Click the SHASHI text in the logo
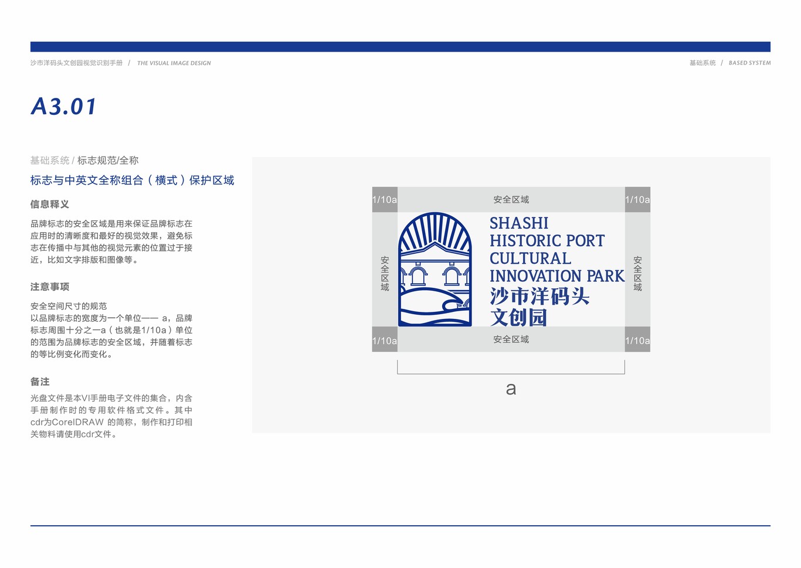This screenshot has width=801, height=568. (x=519, y=223)
